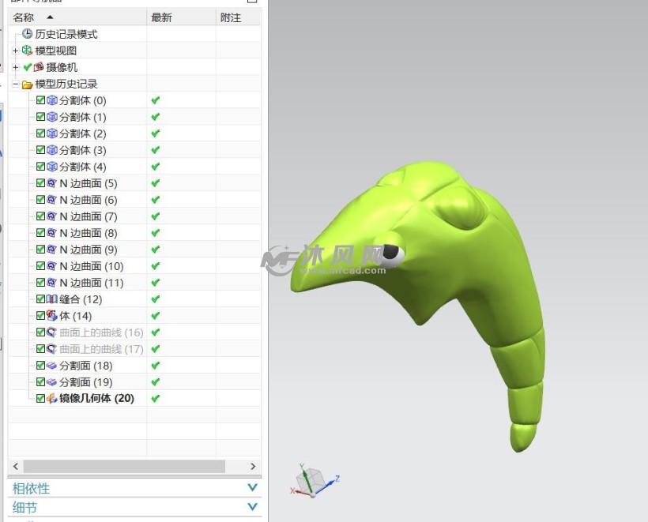Click the 分割面 (19) feature icon
The image size is (648, 522).
pyautogui.click(x=51, y=382)
